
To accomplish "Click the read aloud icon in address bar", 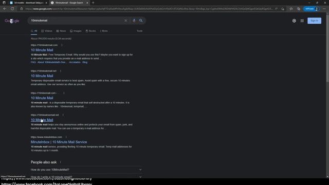I will click(277, 9).
